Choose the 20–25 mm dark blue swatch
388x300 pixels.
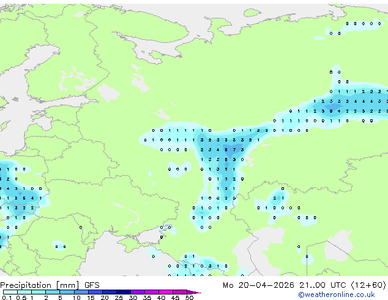coord(109,292)
